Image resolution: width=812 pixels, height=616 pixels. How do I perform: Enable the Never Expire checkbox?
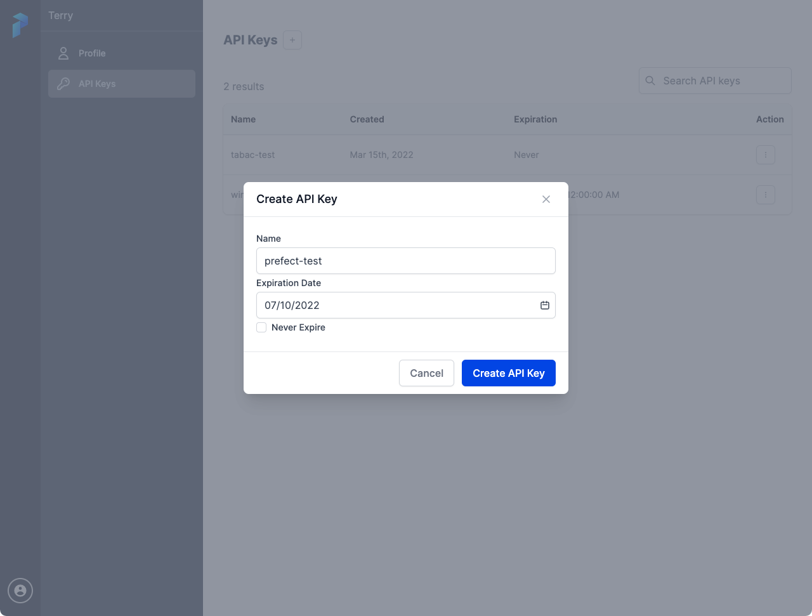(x=261, y=327)
